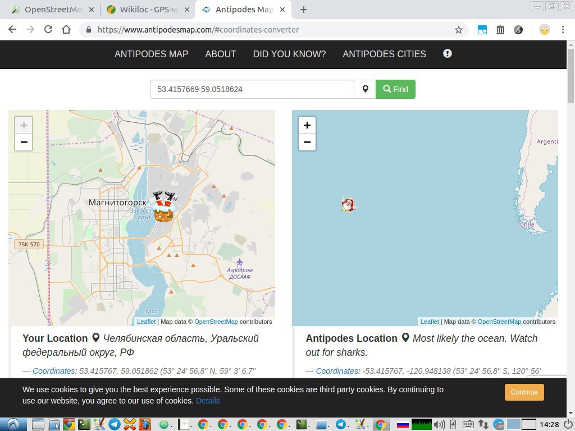Reload the Antipodes Map page
Viewport: 575px width, 431px height.
coord(48,30)
